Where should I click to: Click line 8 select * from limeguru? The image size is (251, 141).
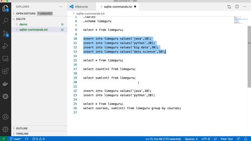[103, 30]
